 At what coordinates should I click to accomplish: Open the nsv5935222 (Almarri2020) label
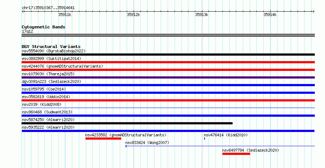coord(48,127)
